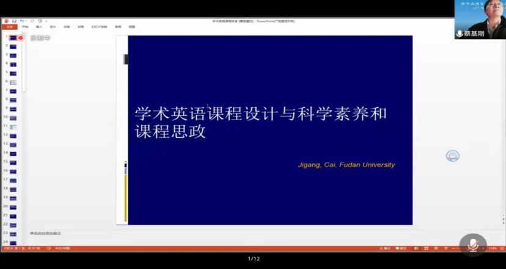
Task: Click the notes area below the slide
Action: pyautogui.click(x=183, y=234)
